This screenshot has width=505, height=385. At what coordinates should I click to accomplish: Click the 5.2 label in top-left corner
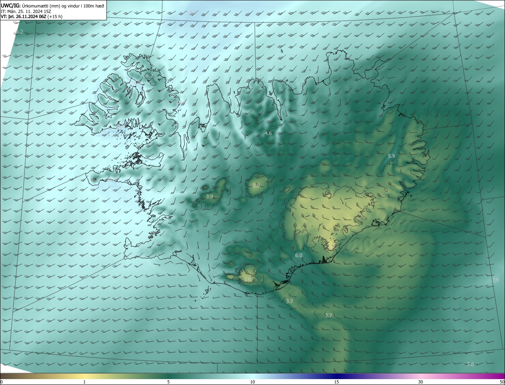[x=19, y=31]
